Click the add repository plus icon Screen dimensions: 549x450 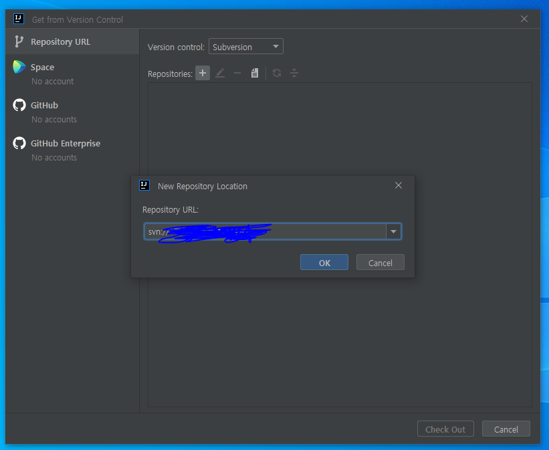(x=203, y=73)
